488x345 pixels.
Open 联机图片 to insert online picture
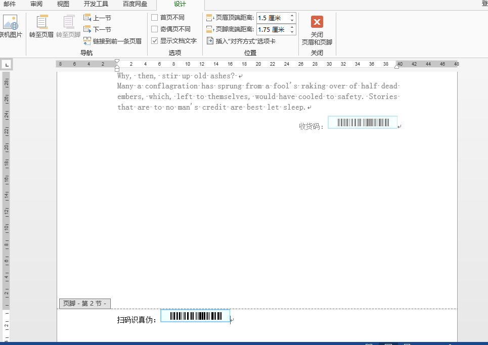[10, 25]
